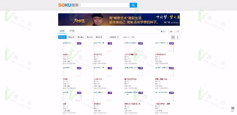Switch to grid view layout
Viewport: 237px width, 115px height.
click(173, 37)
